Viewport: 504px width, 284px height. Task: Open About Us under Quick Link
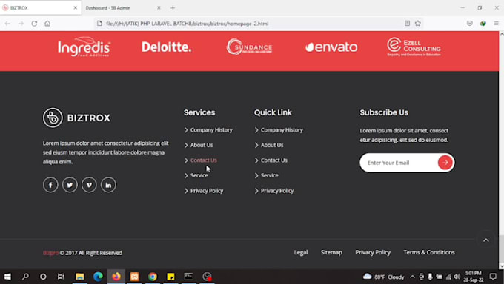click(x=272, y=145)
